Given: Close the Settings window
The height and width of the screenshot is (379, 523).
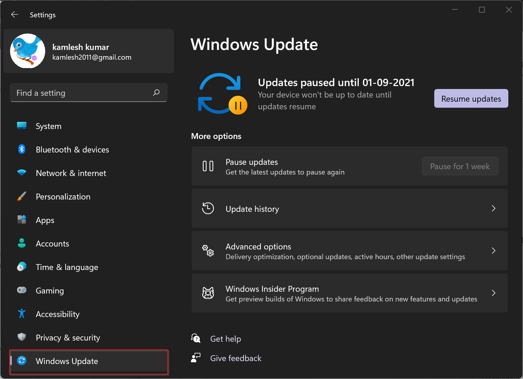Looking at the screenshot, I should (x=509, y=10).
